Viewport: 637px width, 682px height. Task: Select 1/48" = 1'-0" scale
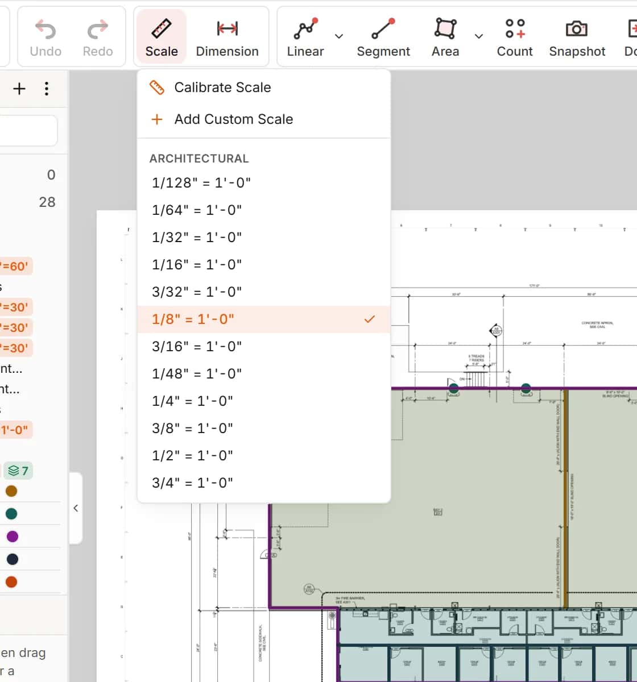point(264,374)
